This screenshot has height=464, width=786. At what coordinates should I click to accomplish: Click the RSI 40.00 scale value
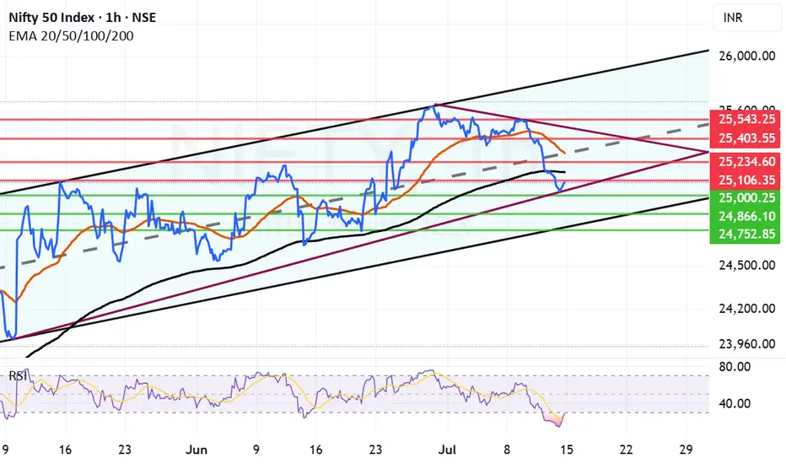[735, 403]
